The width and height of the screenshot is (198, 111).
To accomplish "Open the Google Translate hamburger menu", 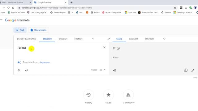I will pyautogui.click(x=1, y=20).
